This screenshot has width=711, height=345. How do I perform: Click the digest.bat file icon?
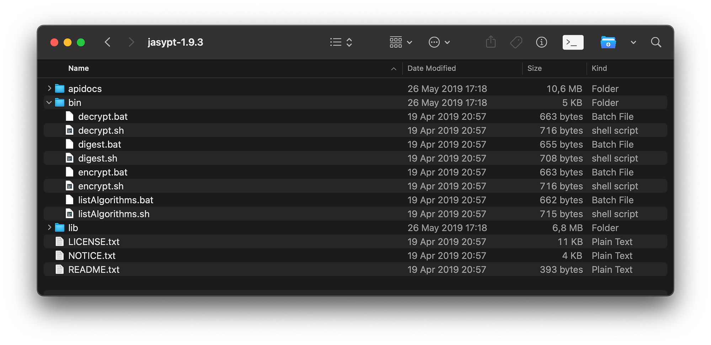pyautogui.click(x=70, y=144)
